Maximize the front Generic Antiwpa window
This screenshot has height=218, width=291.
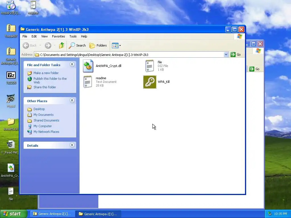[235, 29]
